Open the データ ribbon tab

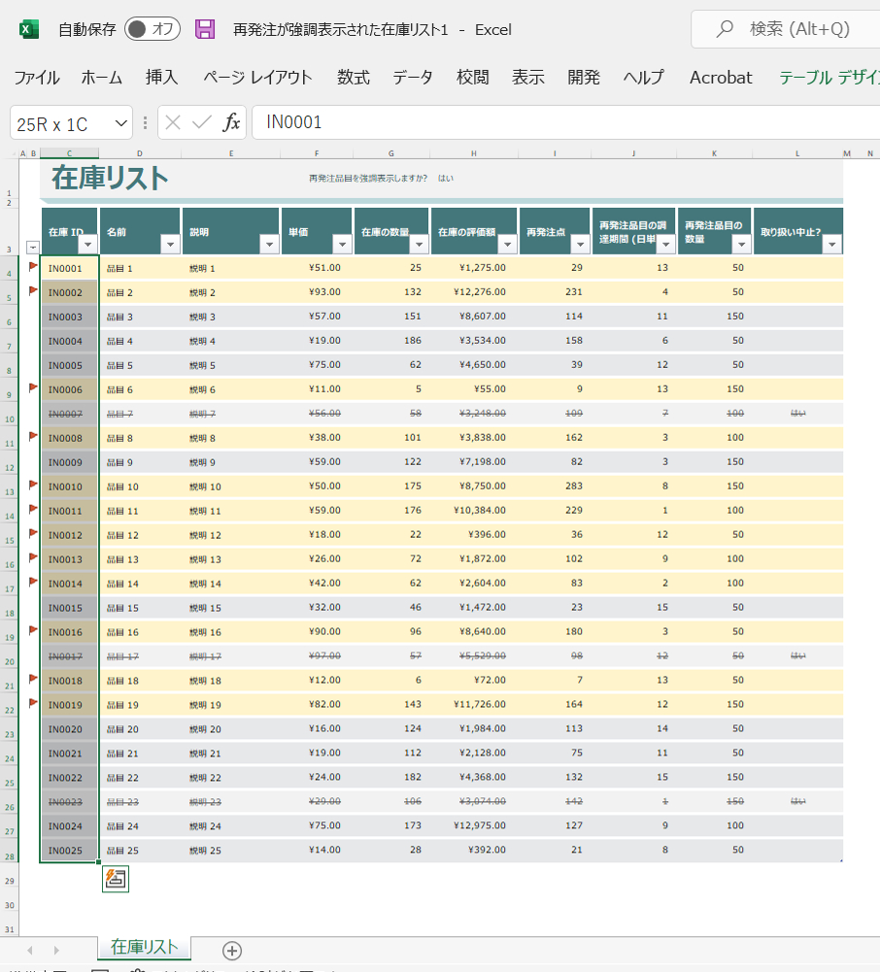click(x=413, y=78)
